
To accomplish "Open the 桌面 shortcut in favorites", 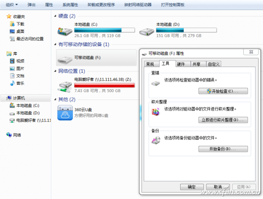I will tap(12, 32).
